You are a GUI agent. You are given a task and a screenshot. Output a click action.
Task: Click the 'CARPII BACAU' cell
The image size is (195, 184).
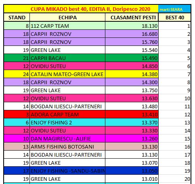[x=67, y=58]
